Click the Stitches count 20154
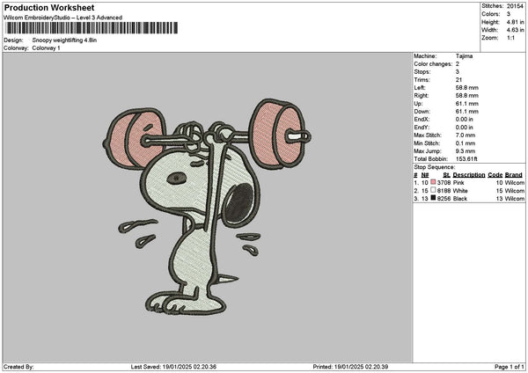 [515, 7]
